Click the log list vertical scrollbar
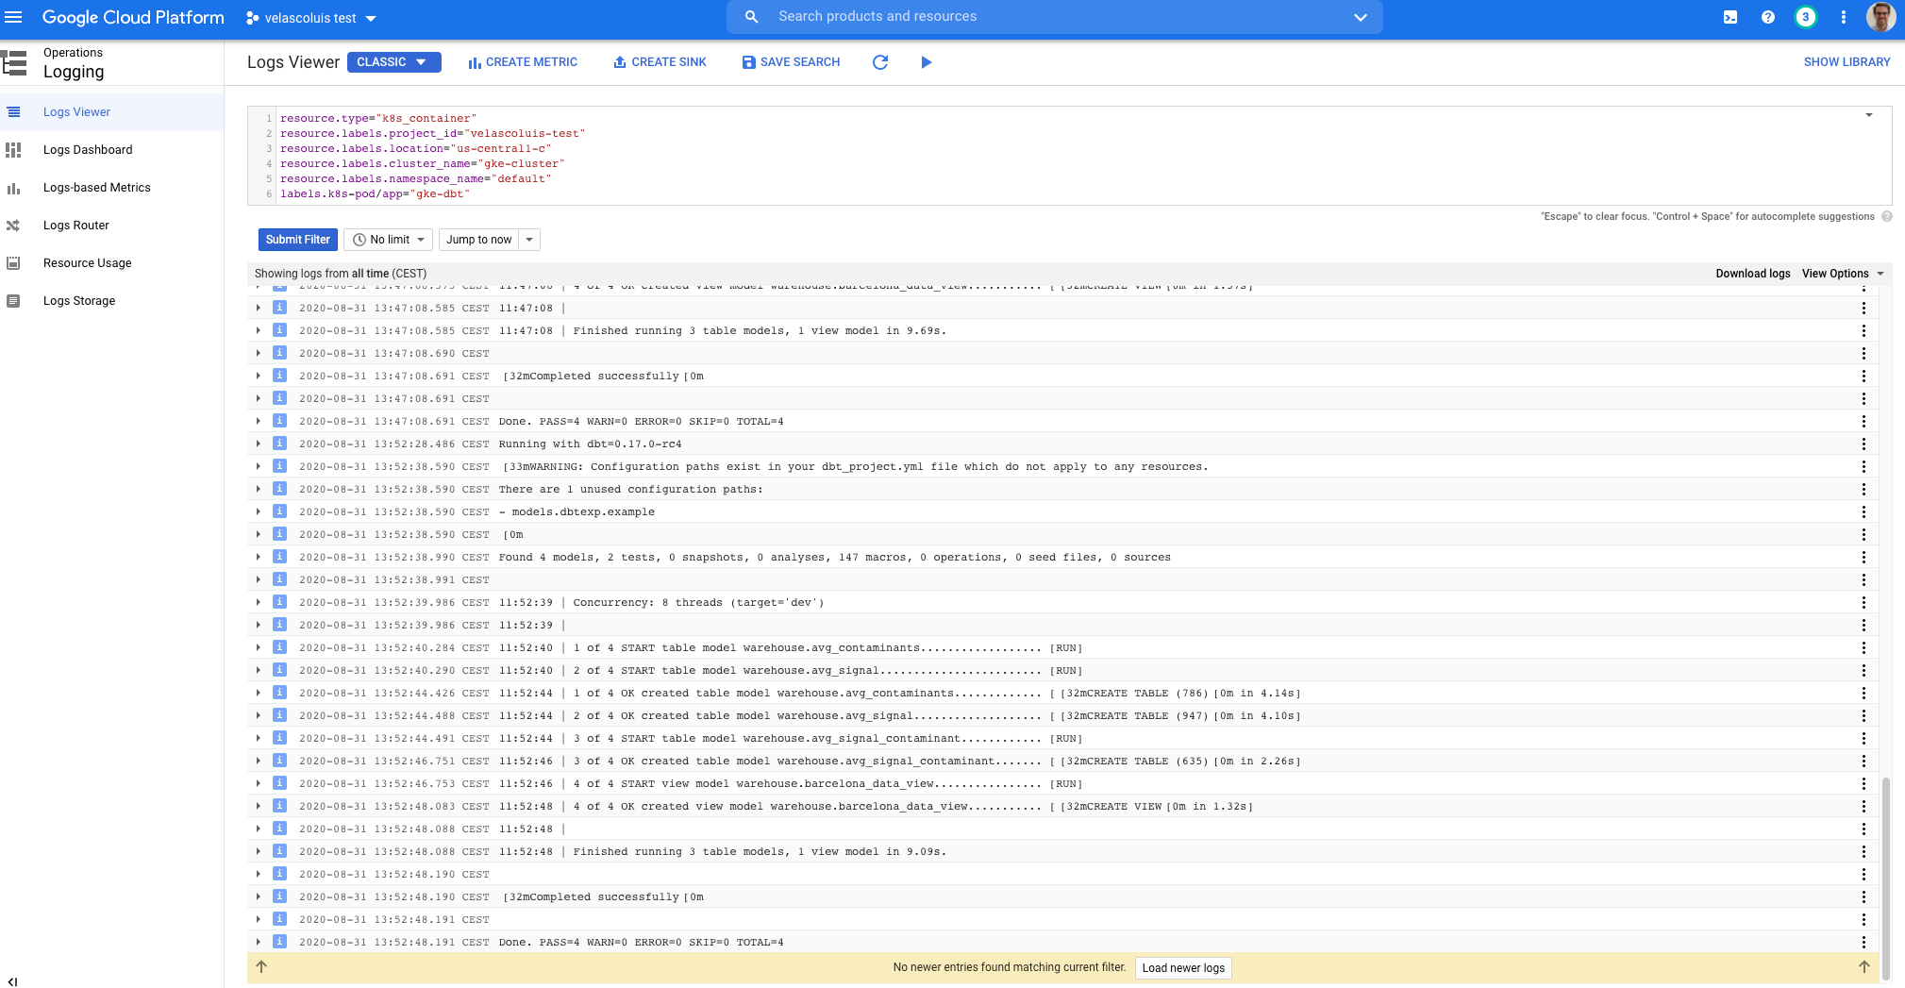Image resolution: width=1905 pixels, height=988 pixels. coord(1885,878)
